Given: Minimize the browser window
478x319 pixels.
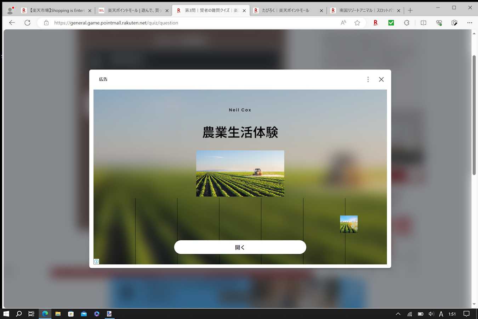Looking at the screenshot, I should click(438, 7).
